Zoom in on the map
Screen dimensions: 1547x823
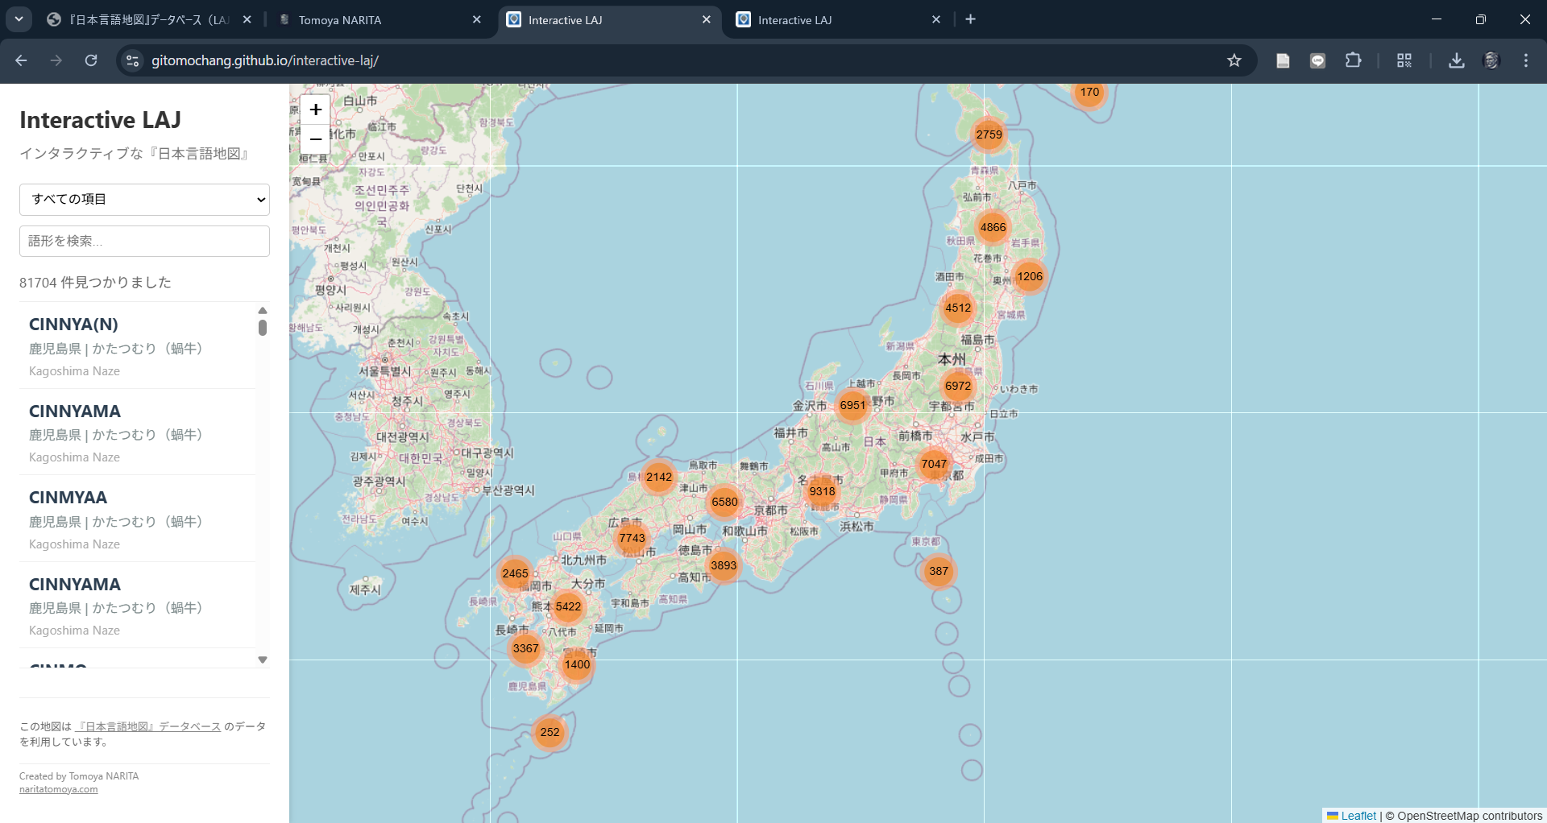[316, 110]
